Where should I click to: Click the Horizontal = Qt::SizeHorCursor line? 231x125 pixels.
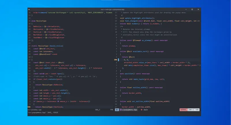pyautogui.click(x=49, y=29)
